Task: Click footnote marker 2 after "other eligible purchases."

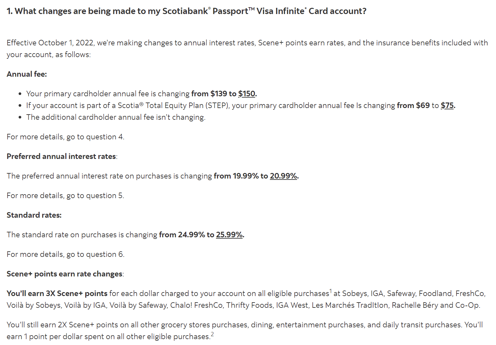Action: pos(212,334)
